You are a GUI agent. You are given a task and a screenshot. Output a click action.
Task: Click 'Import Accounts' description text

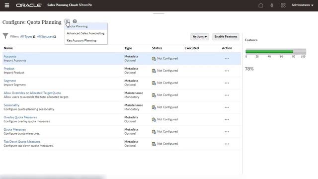point(15,61)
